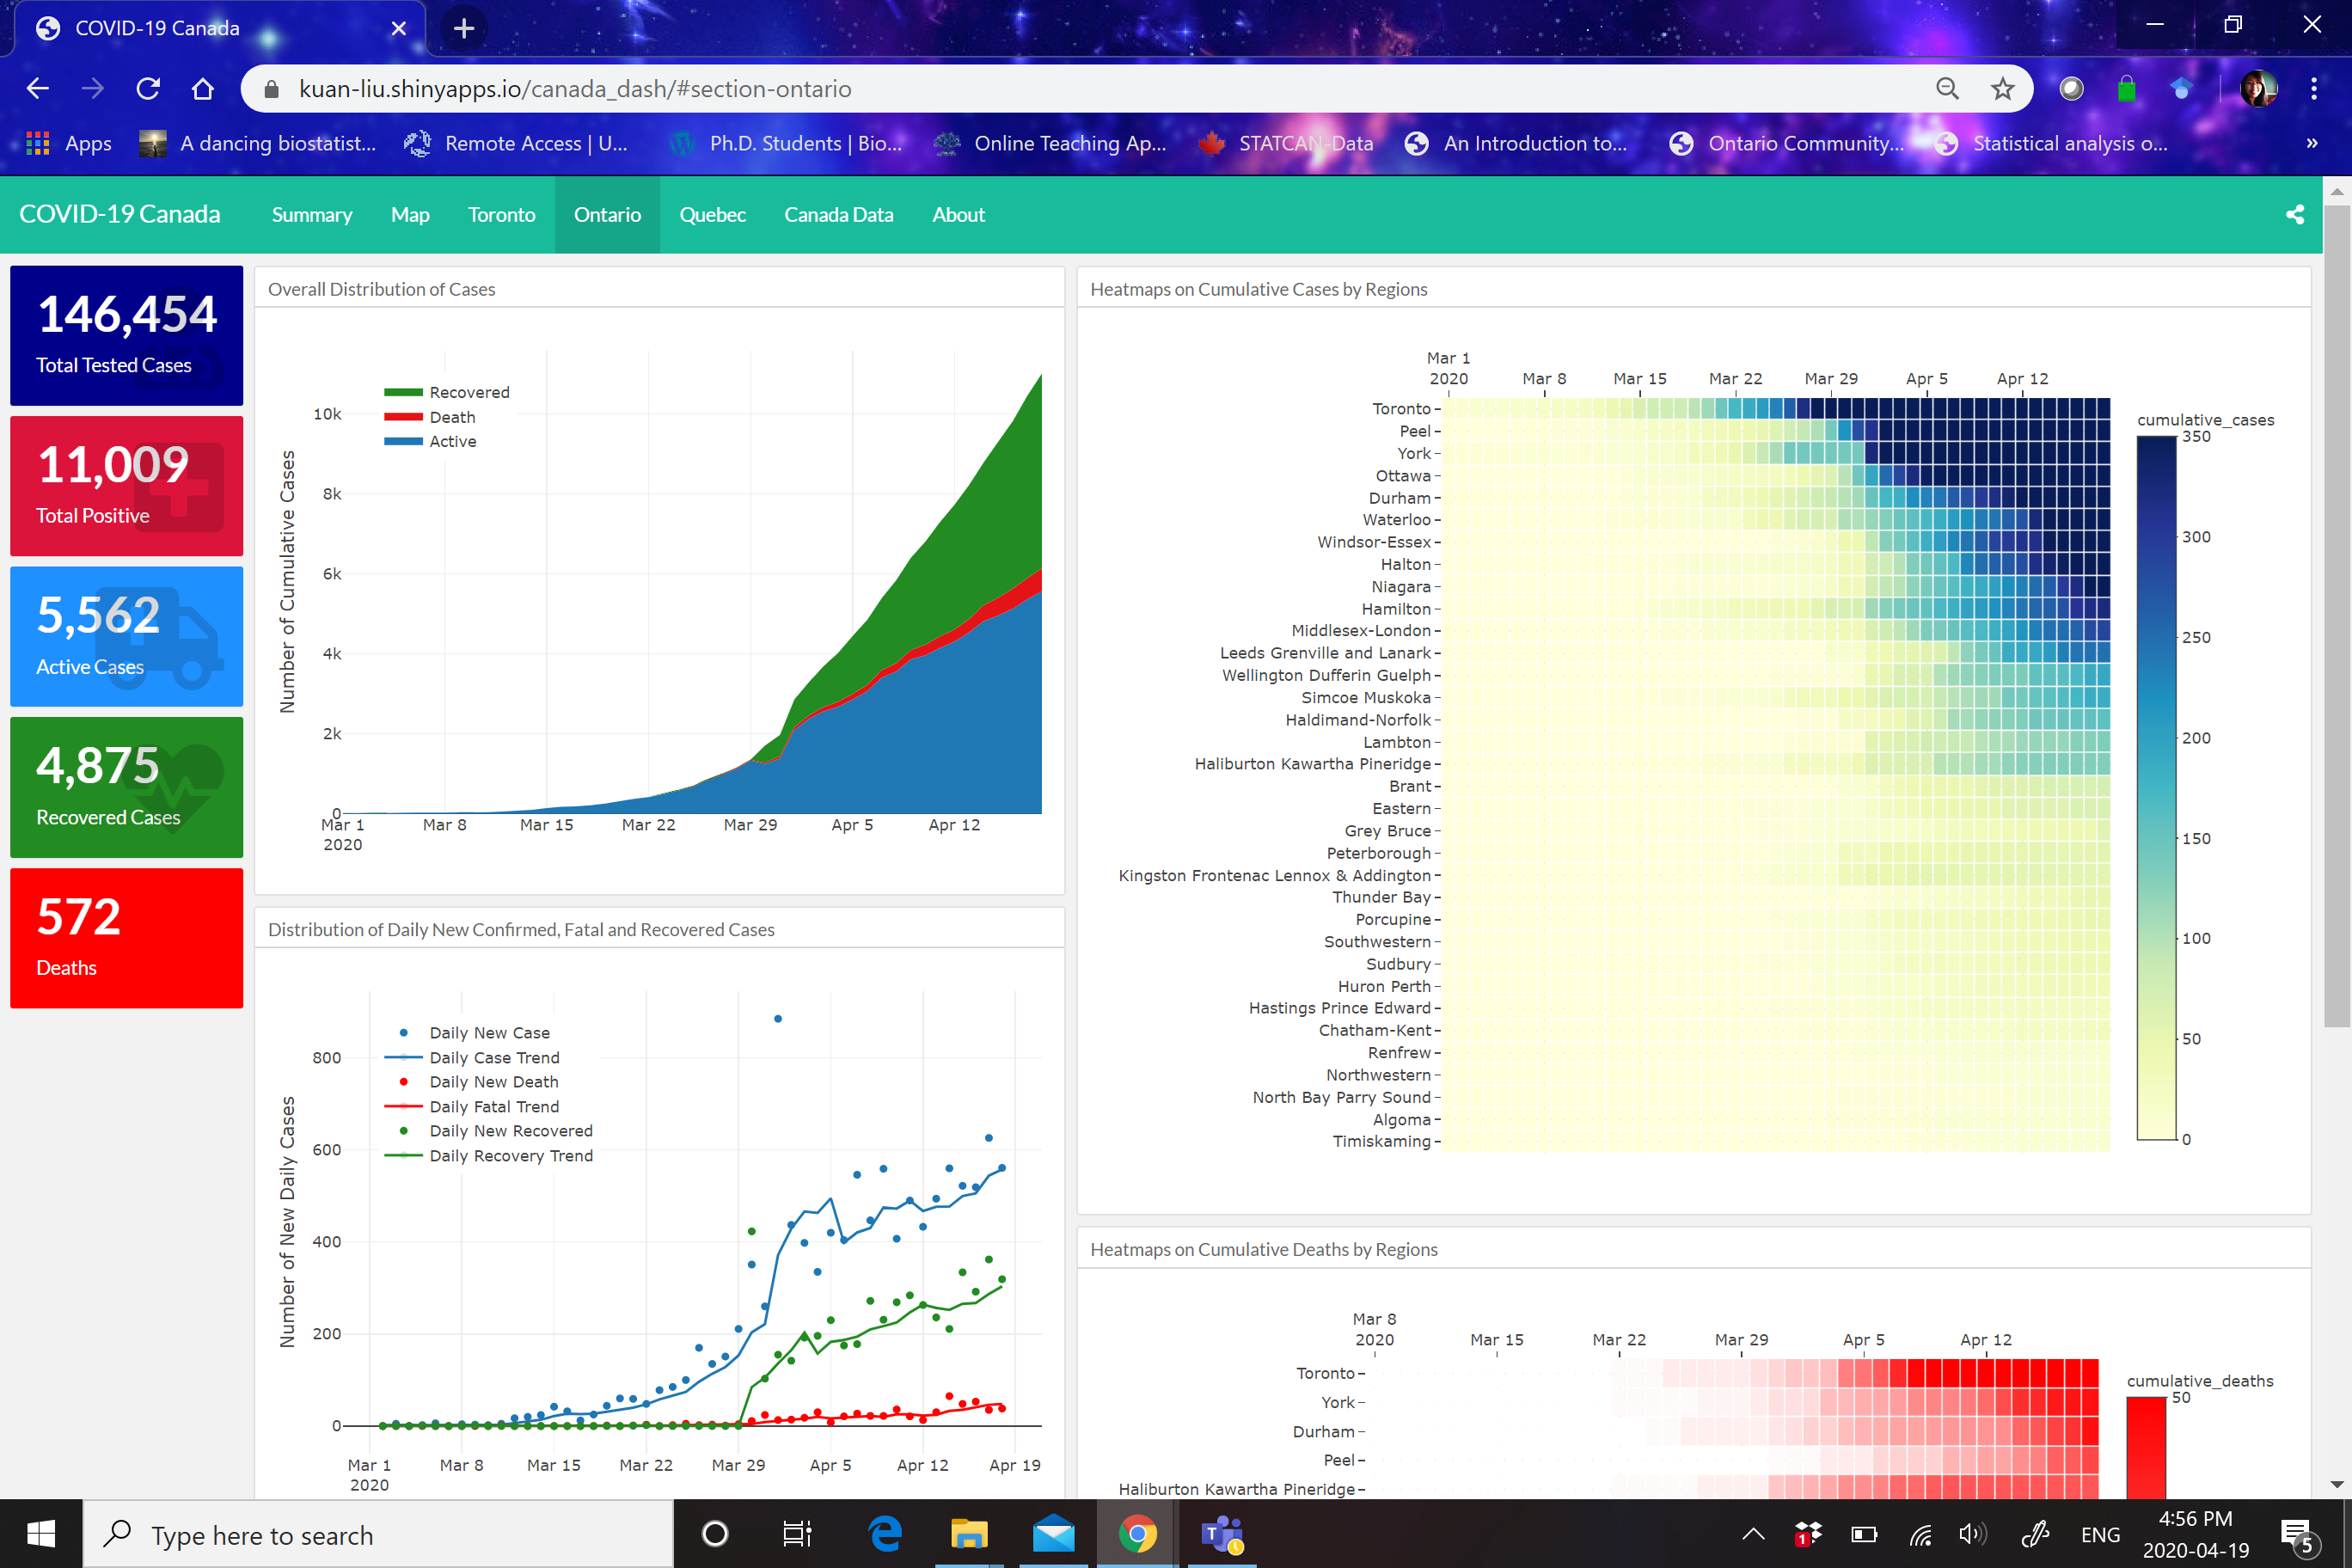Expand the hidden bookmarks overflow chevron
Image resolution: width=2352 pixels, height=1568 pixels.
2311,143
